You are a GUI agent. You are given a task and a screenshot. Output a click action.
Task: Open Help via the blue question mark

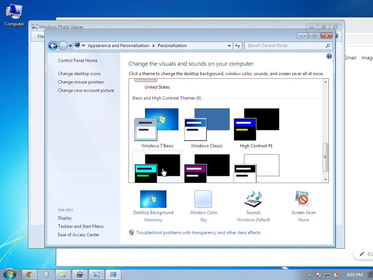[329, 56]
